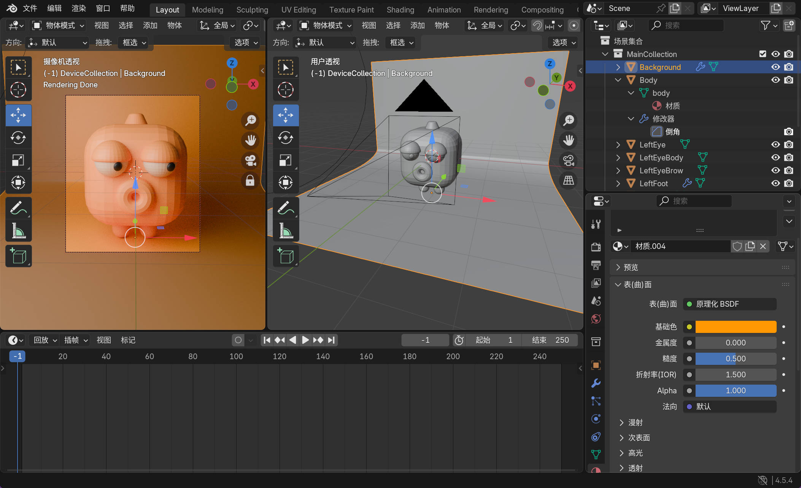
Task: Click the orange 基础色 base color swatch
Action: pyautogui.click(x=736, y=327)
